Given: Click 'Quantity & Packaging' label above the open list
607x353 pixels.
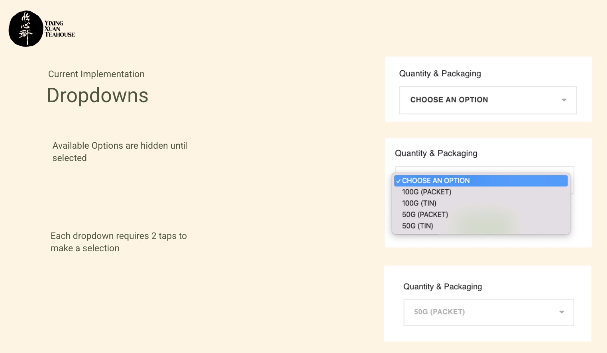Looking at the screenshot, I should pos(436,153).
